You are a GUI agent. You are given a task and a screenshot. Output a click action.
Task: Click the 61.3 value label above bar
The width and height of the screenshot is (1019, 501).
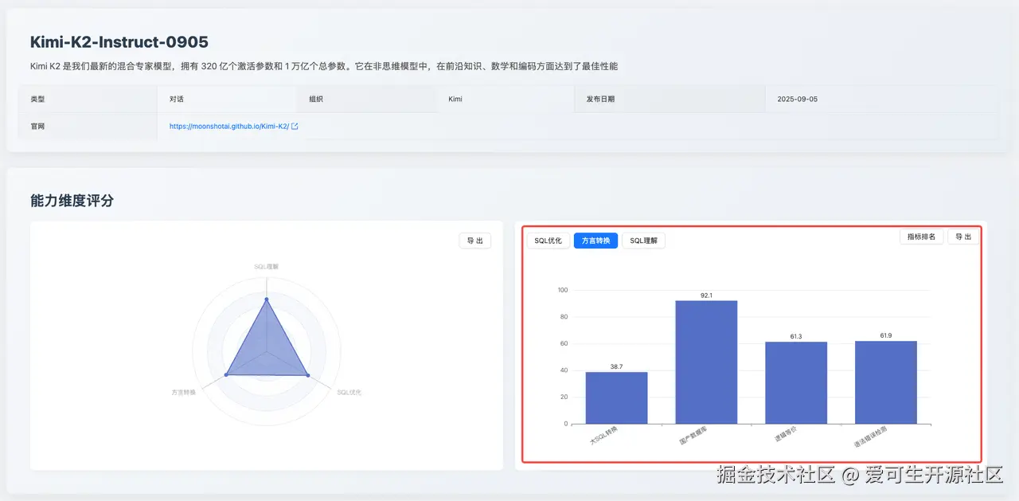796,337
